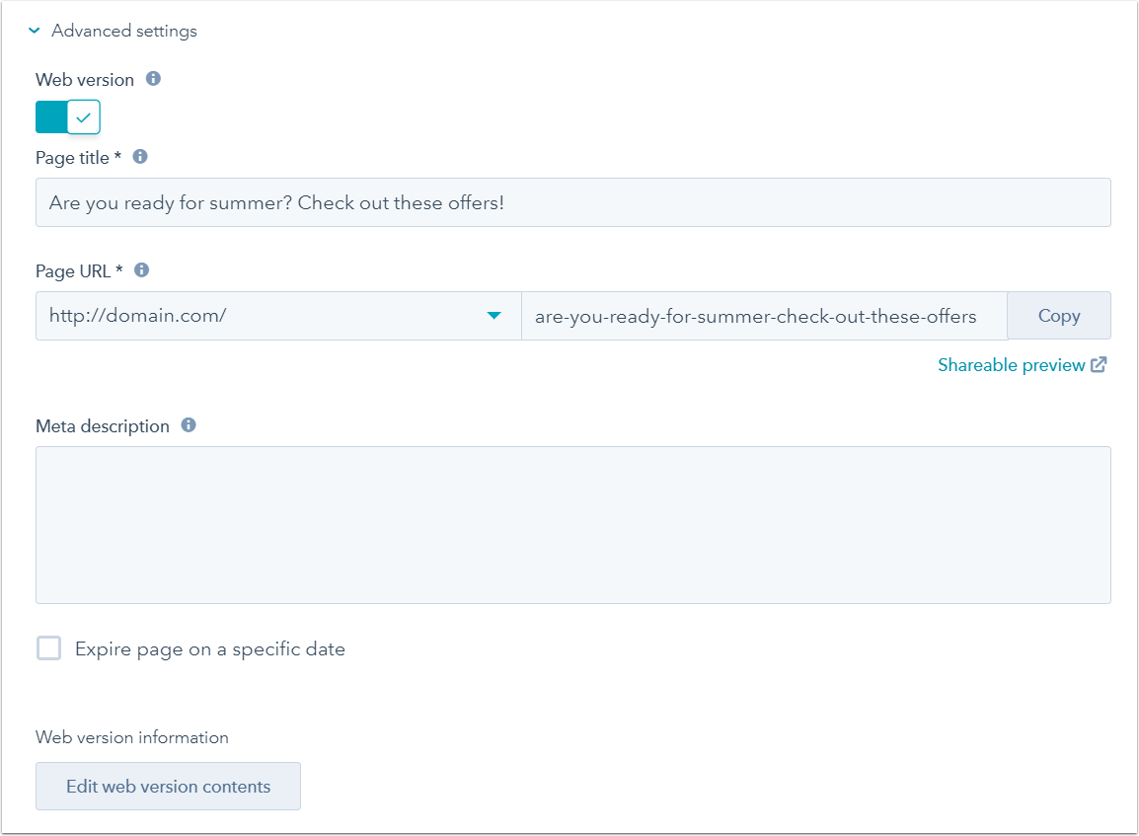Click the Advanced settings section heading

(x=124, y=32)
